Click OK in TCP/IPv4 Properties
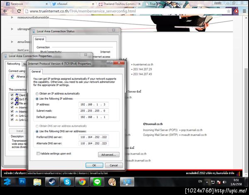 pos(94,165)
